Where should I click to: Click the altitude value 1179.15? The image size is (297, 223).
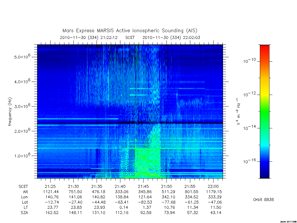[214, 192]
